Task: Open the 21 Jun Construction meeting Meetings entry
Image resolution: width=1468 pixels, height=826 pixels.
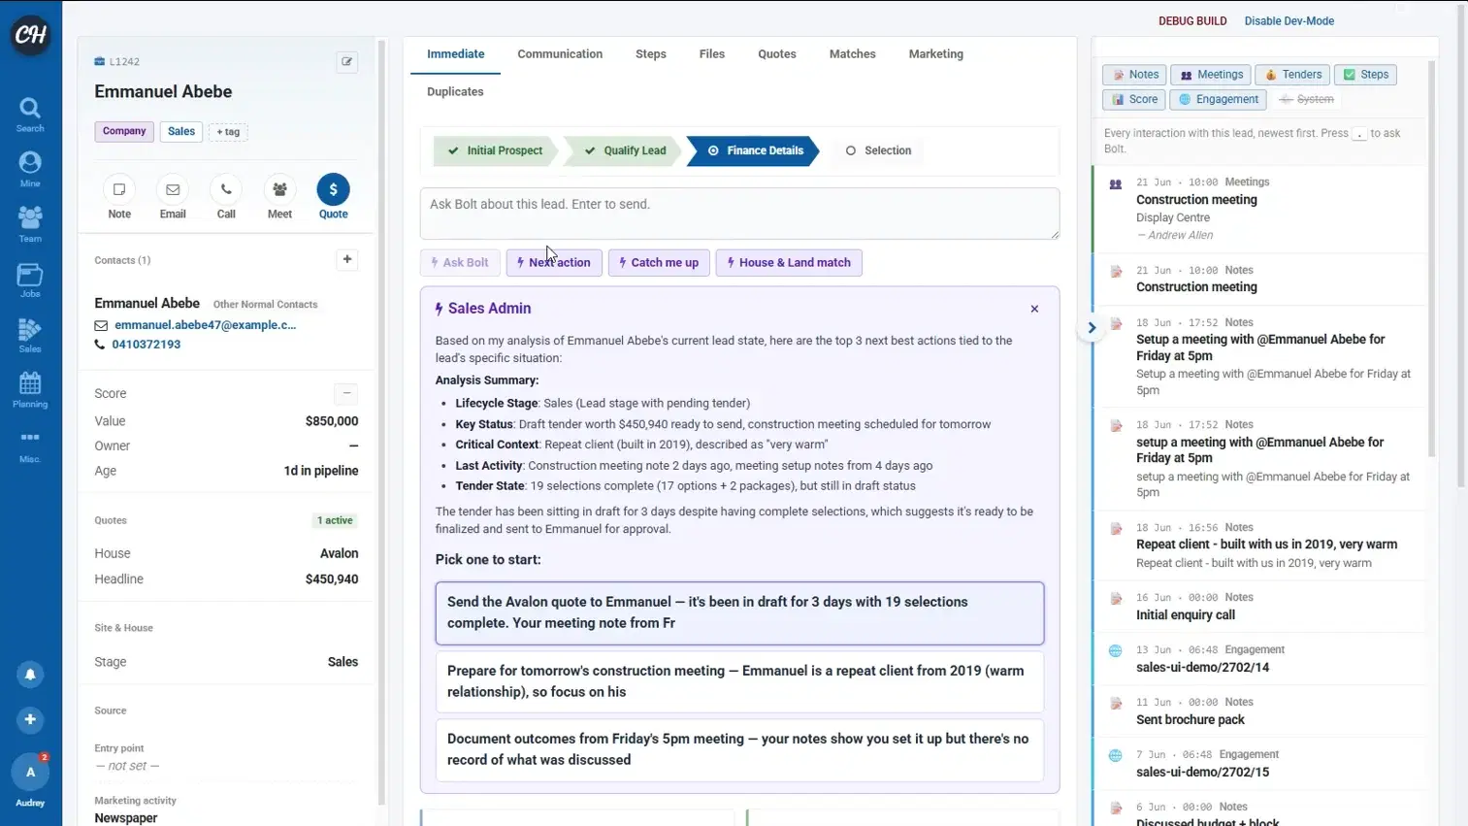Action: 1258,209
